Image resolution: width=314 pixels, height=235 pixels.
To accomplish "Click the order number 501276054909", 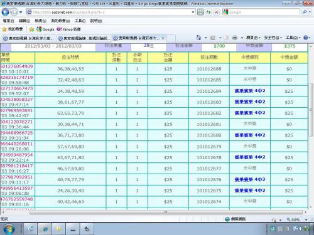I will pos(17,66).
